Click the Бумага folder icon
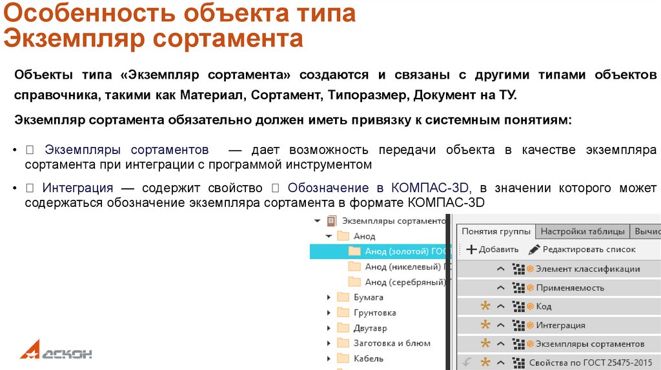The image size is (661, 370). click(343, 297)
